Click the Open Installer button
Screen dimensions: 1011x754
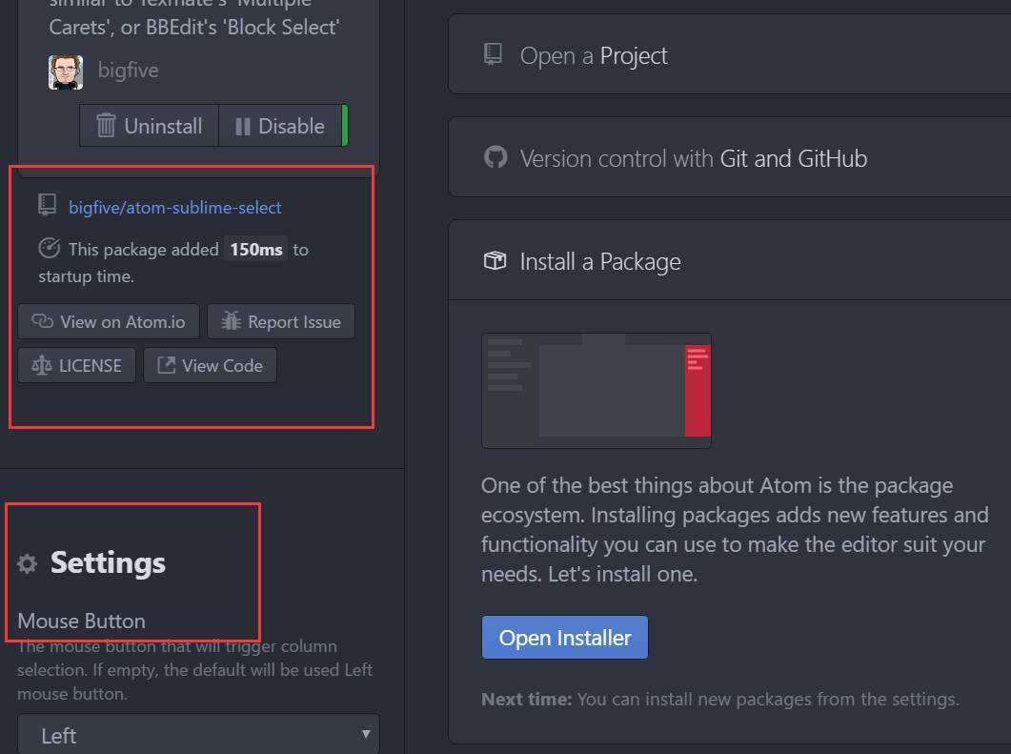(565, 638)
